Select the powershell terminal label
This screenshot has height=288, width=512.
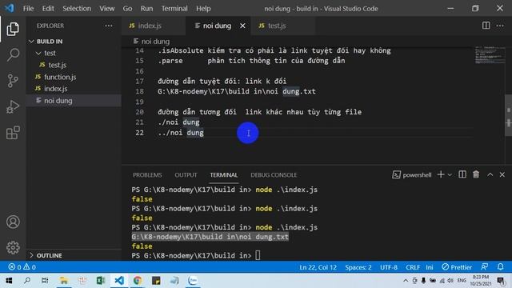[x=412, y=175]
